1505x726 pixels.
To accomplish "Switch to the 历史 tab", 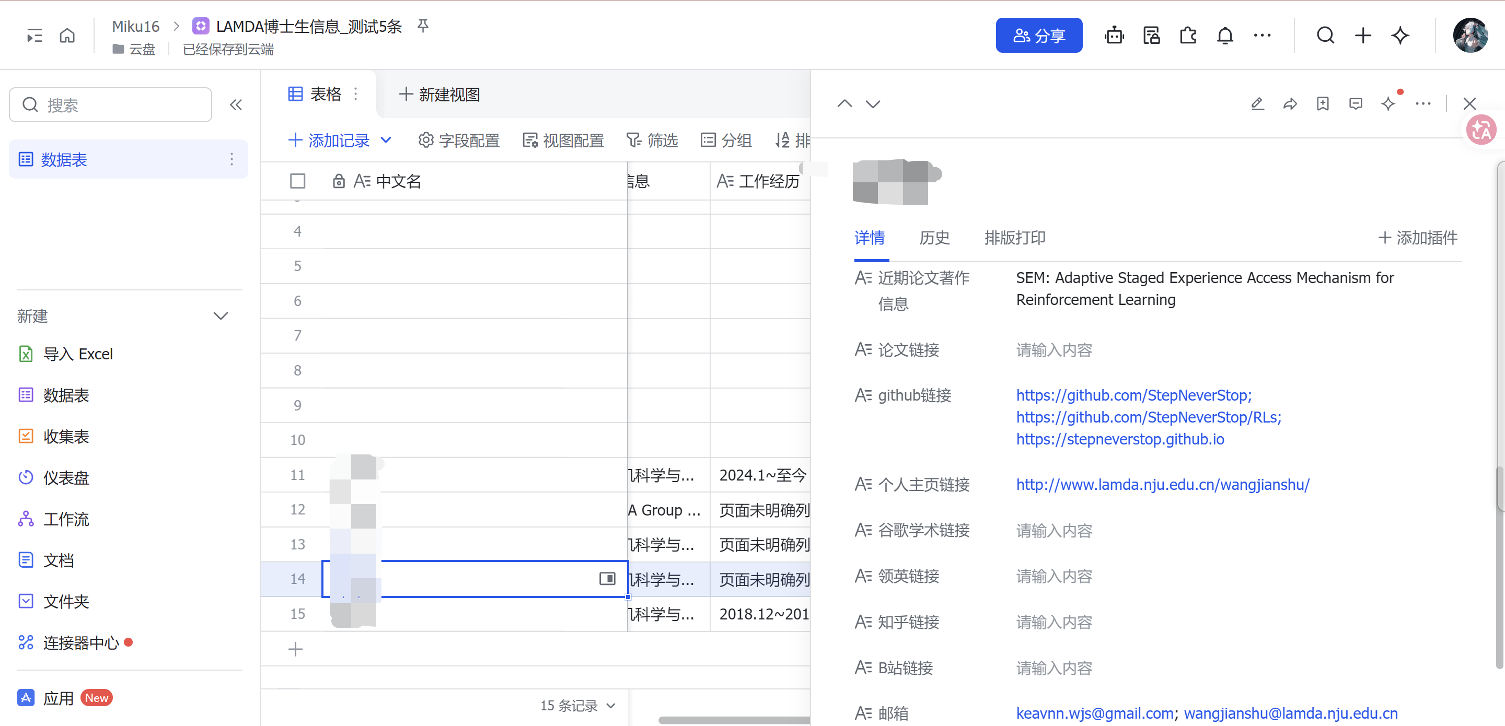I will 934,238.
